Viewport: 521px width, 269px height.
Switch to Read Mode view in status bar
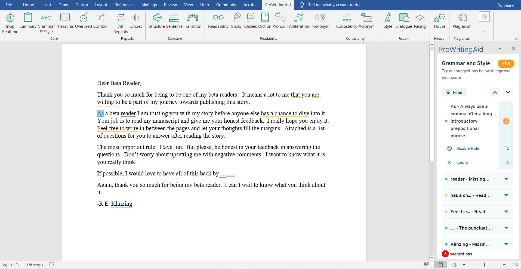click(x=427, y=265)
